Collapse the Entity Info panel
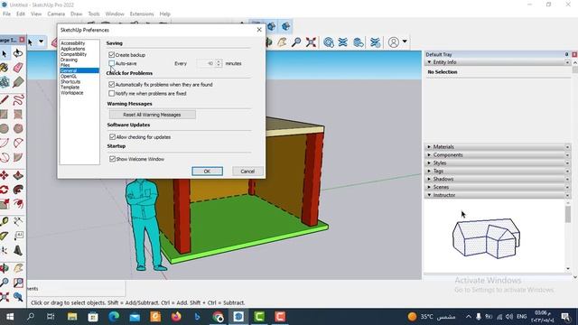 click(498, 62)
